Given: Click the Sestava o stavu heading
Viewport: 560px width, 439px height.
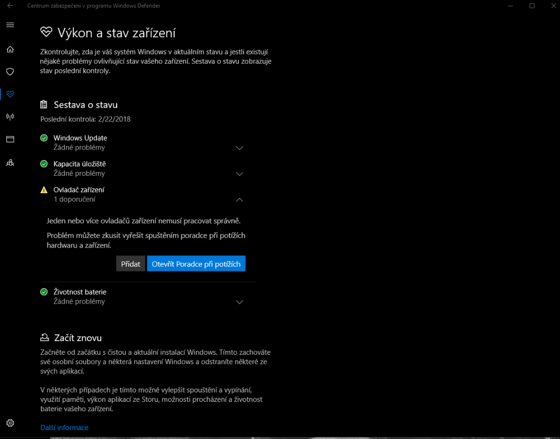Looking at the screenshot, I should pyautogui.click(x=86, y=105).
